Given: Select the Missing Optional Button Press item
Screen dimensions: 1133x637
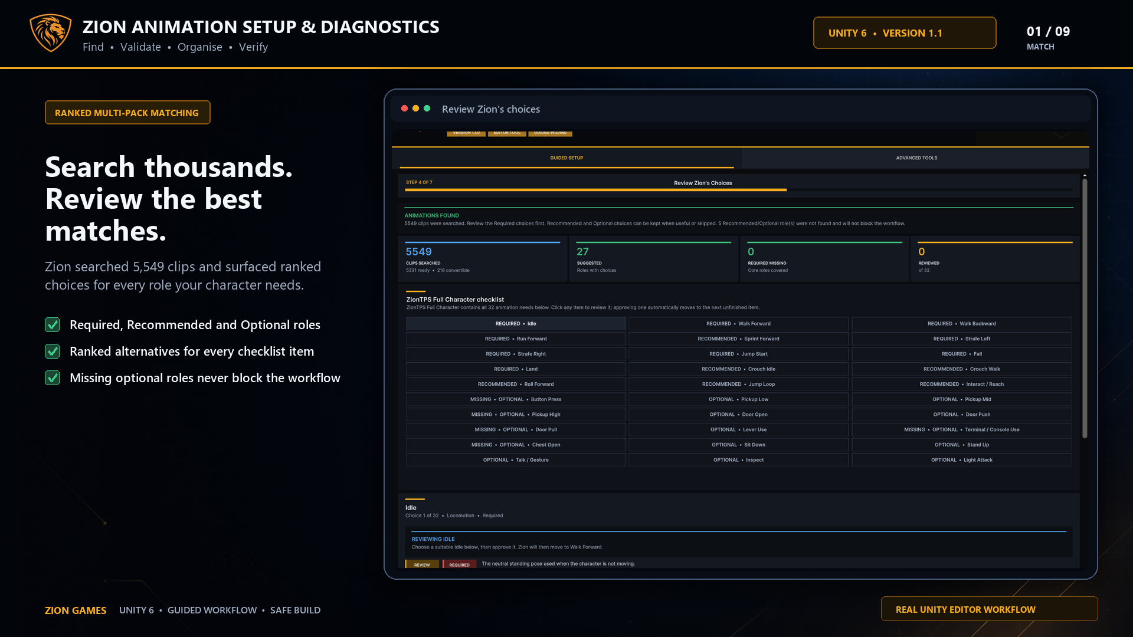Looking at the screenshot, I should coord(516,399).
